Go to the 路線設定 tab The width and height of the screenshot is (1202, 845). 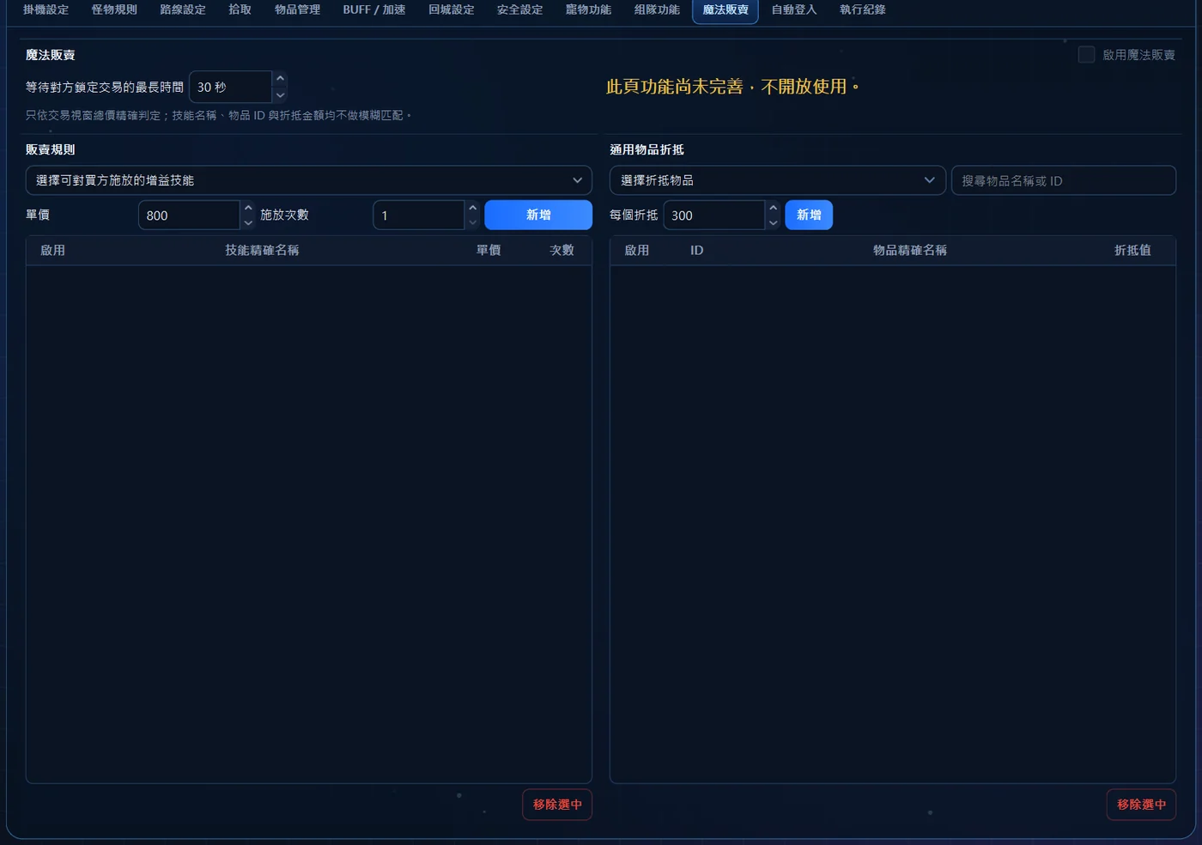(183, 10)
